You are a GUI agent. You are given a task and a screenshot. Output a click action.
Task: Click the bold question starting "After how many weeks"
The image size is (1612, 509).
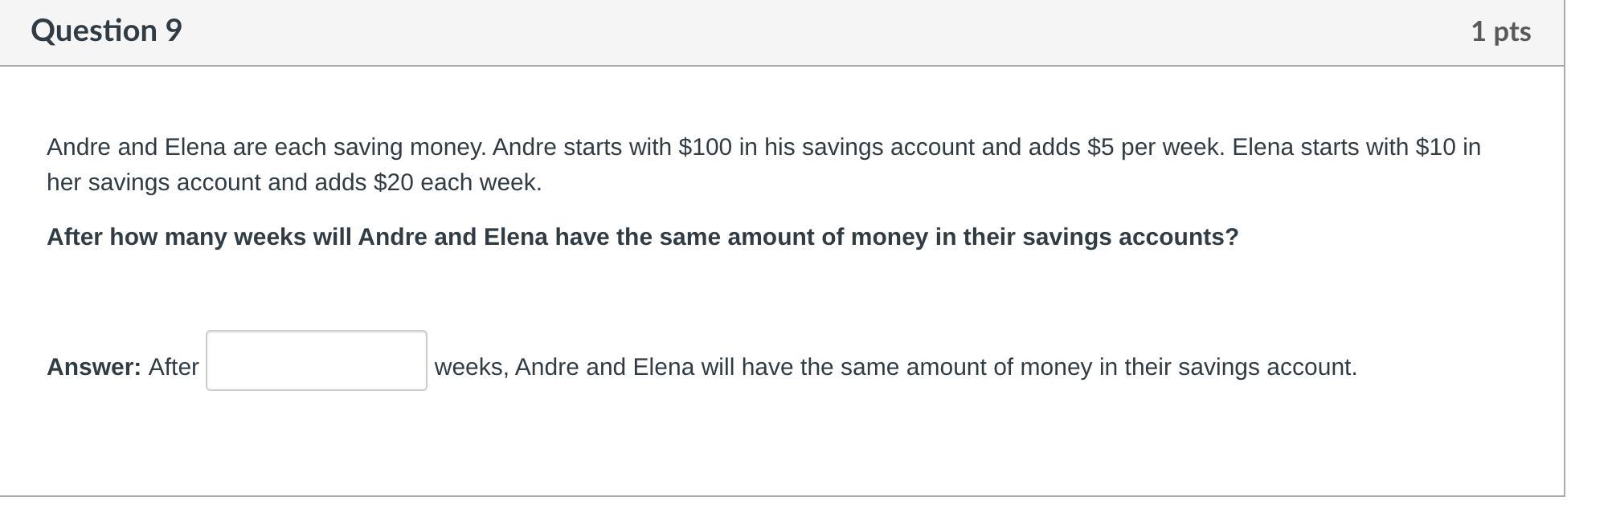641,237
